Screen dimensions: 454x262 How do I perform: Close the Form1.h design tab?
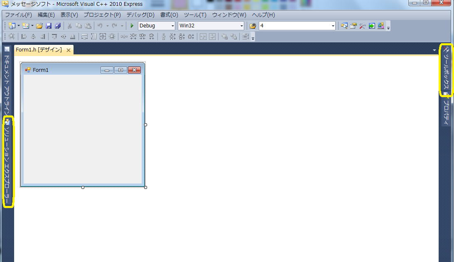[x=69, y=50]
